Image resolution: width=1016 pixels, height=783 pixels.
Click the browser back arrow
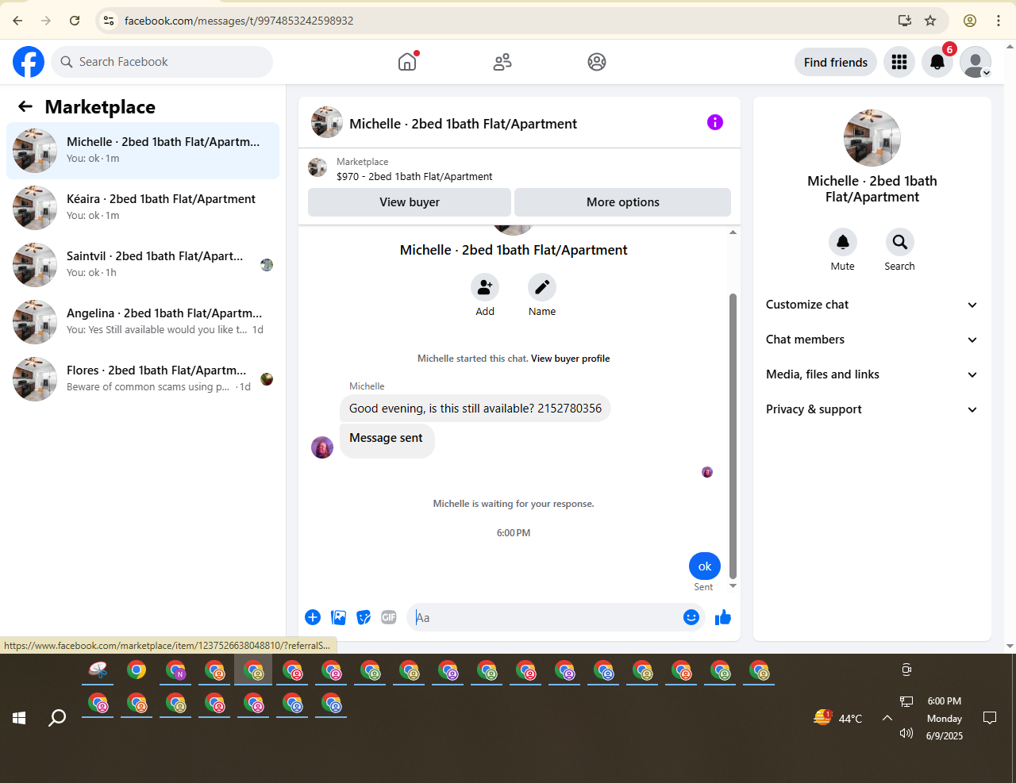click(x=17, y=21)
